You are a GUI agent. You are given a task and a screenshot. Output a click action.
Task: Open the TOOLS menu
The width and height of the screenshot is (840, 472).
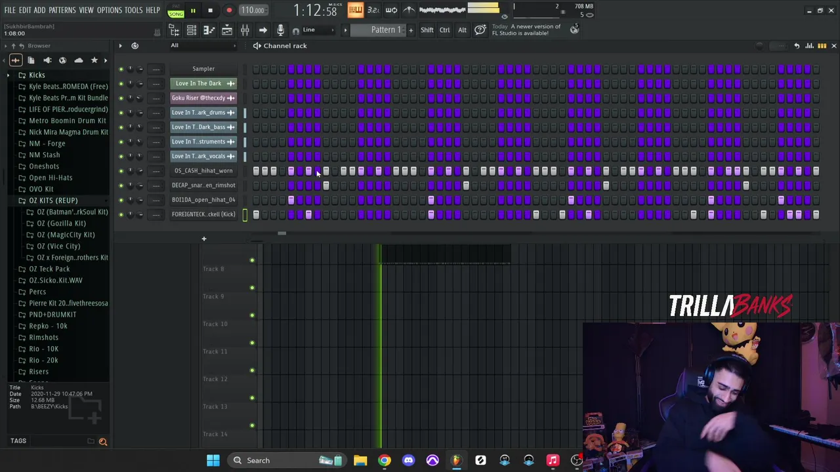point(133,10)
